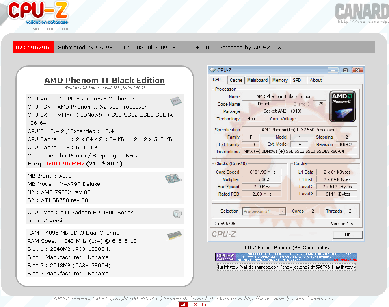Click the Specification field X2 550 Processor
Screen dimensions: 389x307
pyautogui.click(x=300, y=130)
